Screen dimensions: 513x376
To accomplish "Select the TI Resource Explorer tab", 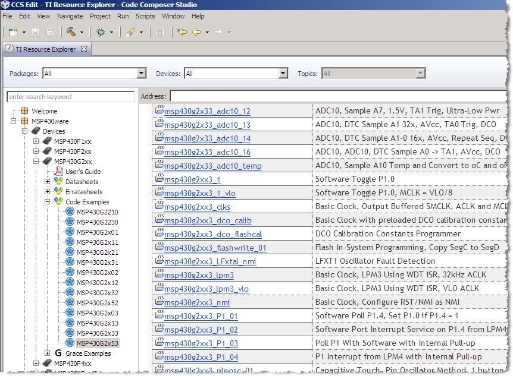I will click(x=45, y=49).
